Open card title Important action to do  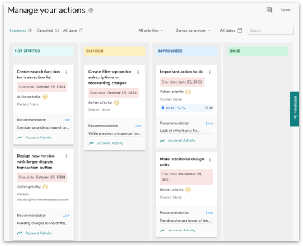(182, 72)
